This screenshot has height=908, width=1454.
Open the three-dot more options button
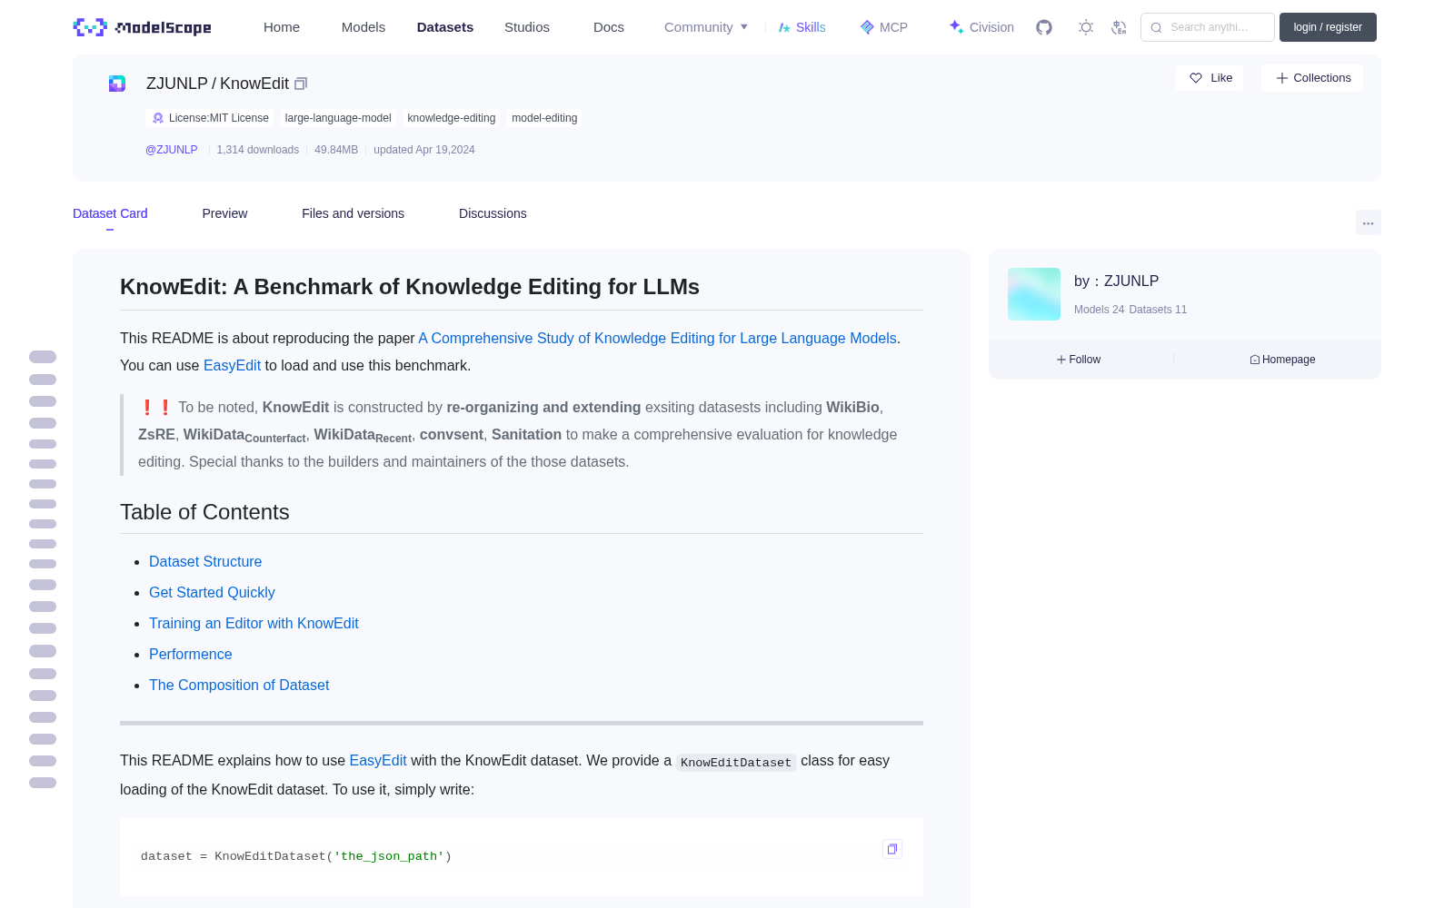coord(1368,222)
